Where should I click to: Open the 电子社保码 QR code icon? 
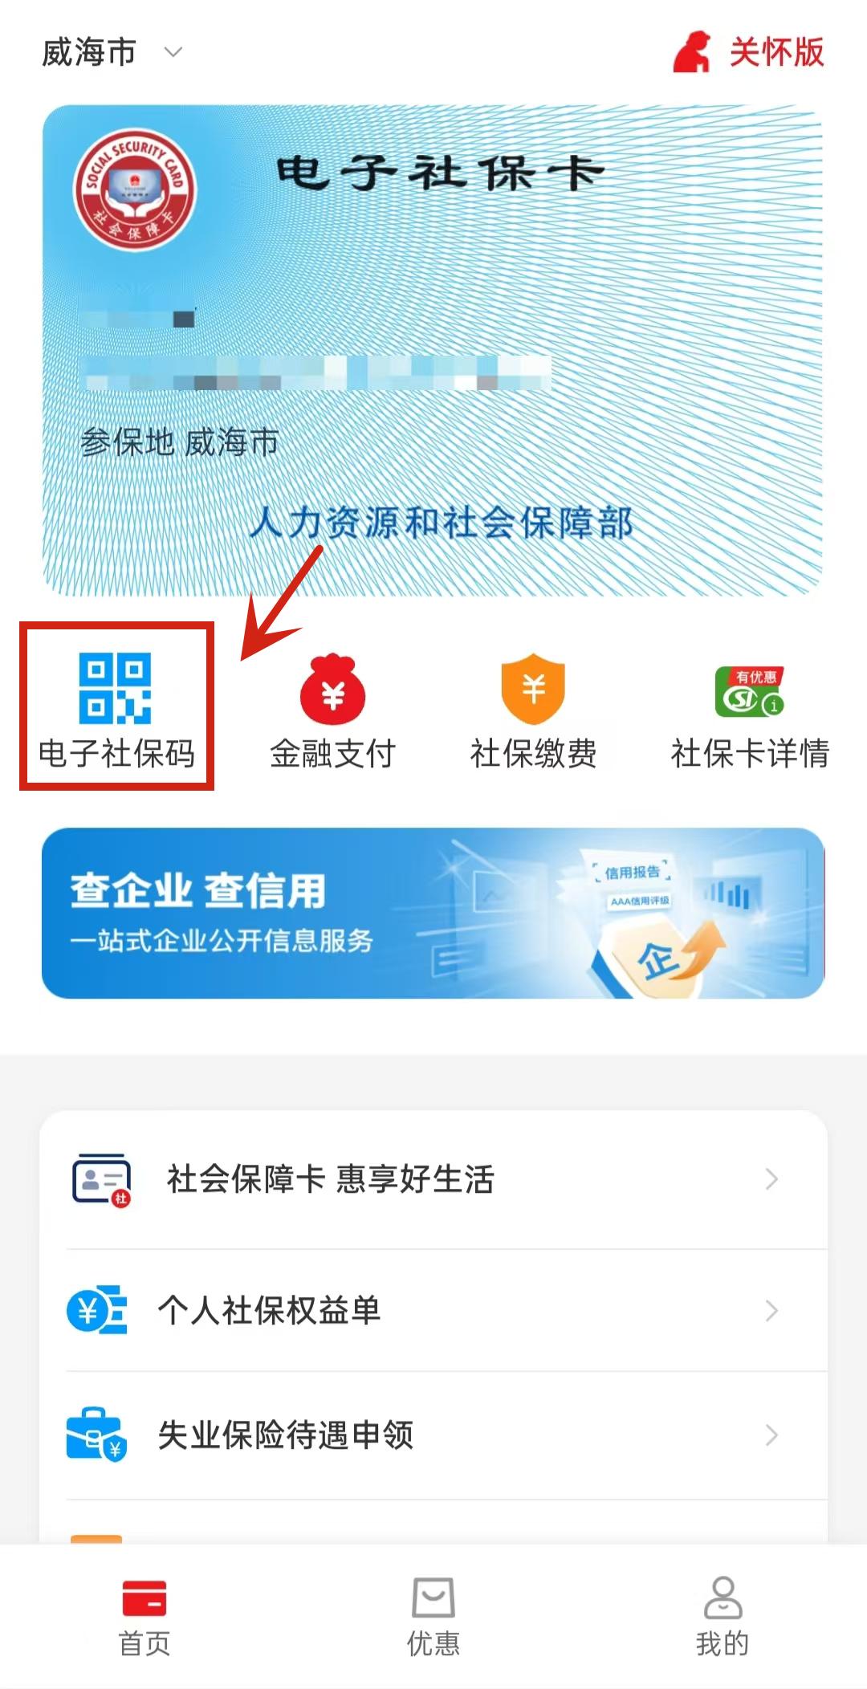coord(115,688)
